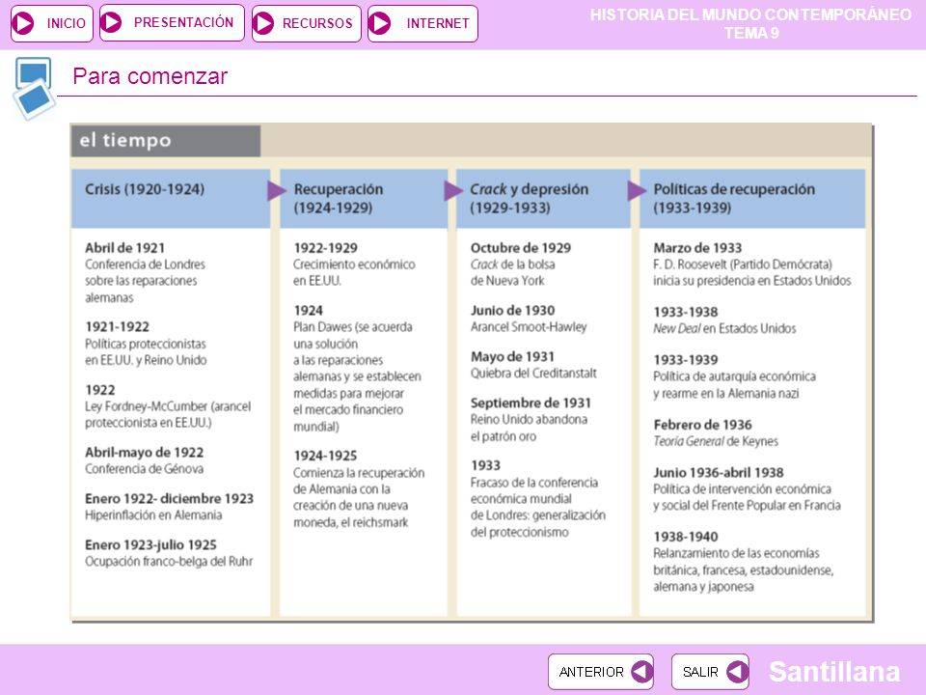Click the Santillana logo text
This screenshot has height=695, width=926.
[x=834, y=672]
